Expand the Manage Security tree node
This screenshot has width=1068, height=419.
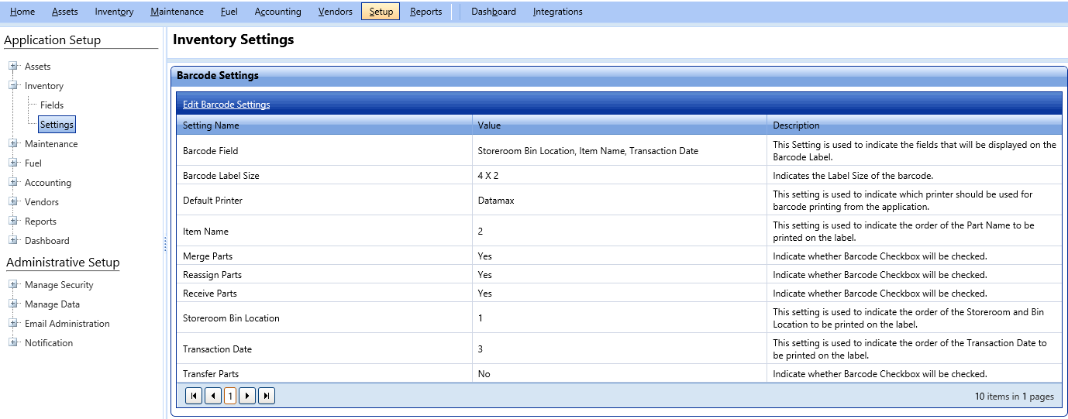coord(13,285)
